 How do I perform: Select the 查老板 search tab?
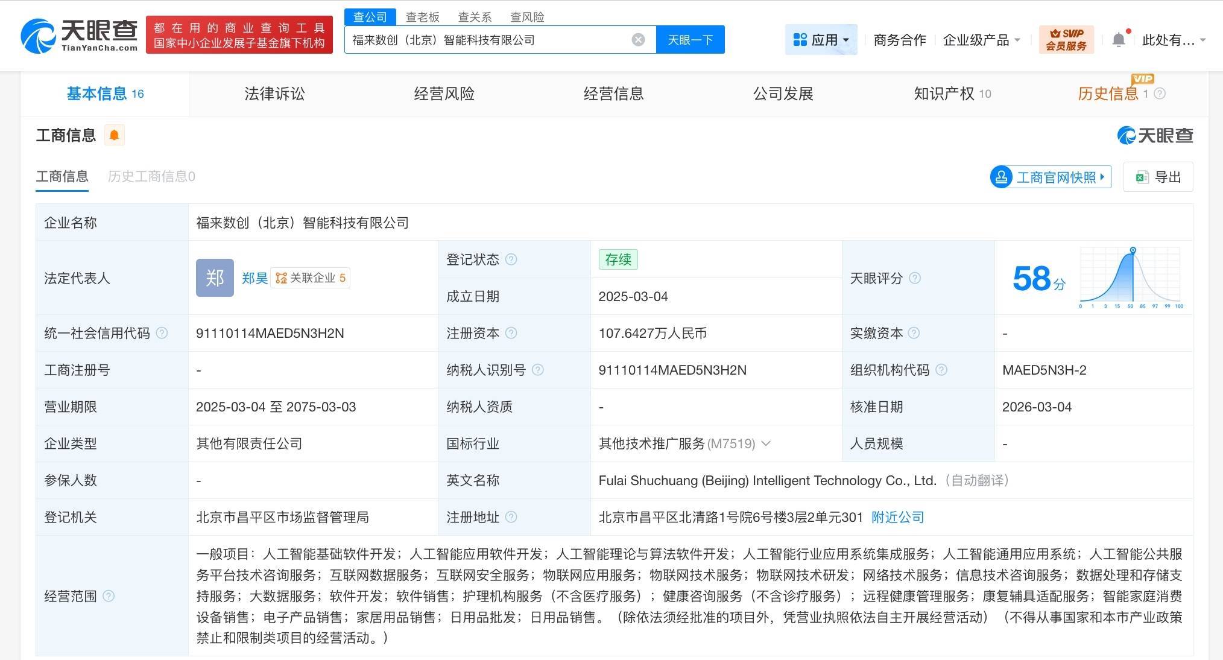coord(422,17)
